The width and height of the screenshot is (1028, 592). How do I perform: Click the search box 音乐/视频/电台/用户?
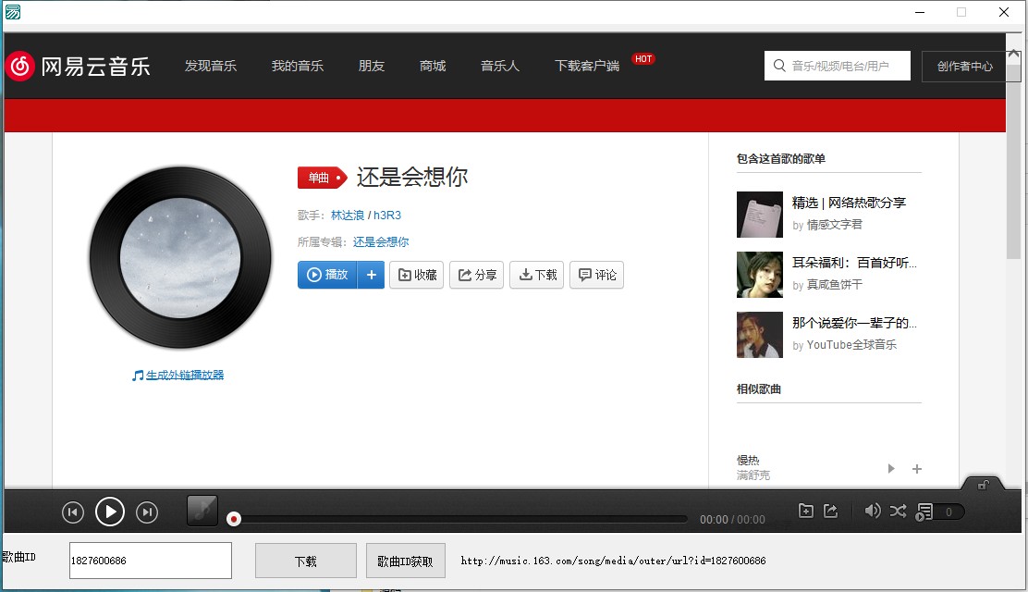point(838,66)
